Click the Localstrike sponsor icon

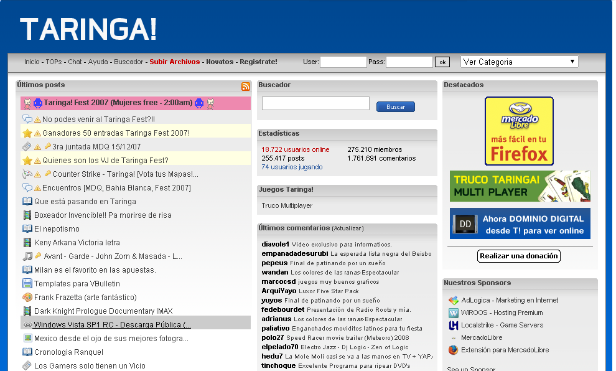[454, 326]
